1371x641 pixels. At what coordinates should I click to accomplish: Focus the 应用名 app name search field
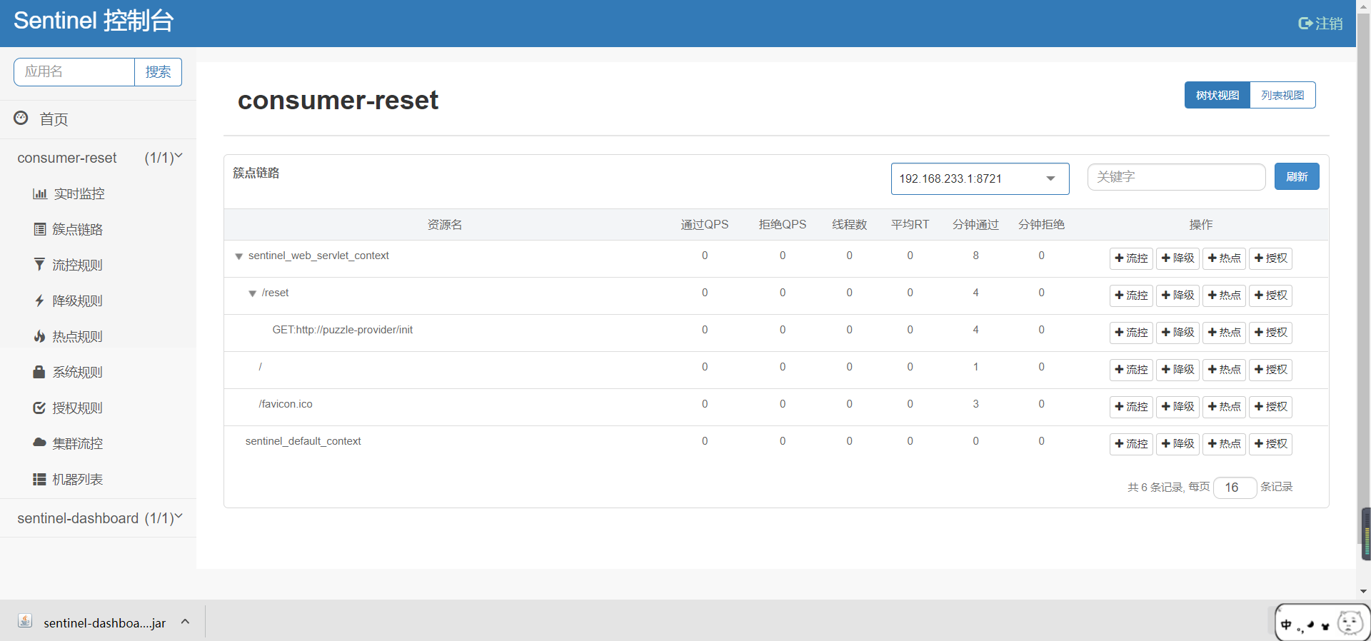coord(74,72)
